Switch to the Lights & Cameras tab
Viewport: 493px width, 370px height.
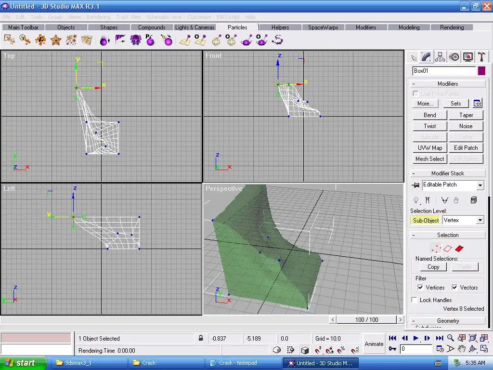[195, 27]
